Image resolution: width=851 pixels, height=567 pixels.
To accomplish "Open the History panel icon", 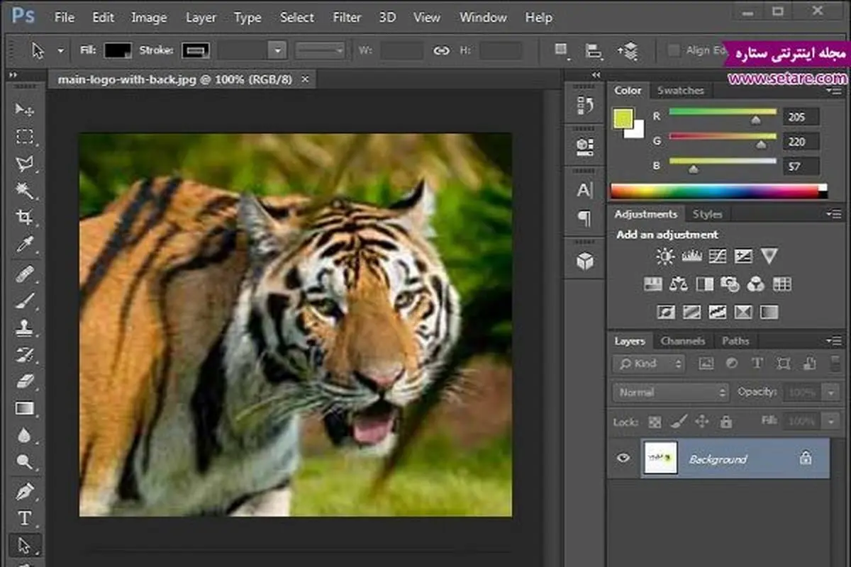I will coord(585,106).
